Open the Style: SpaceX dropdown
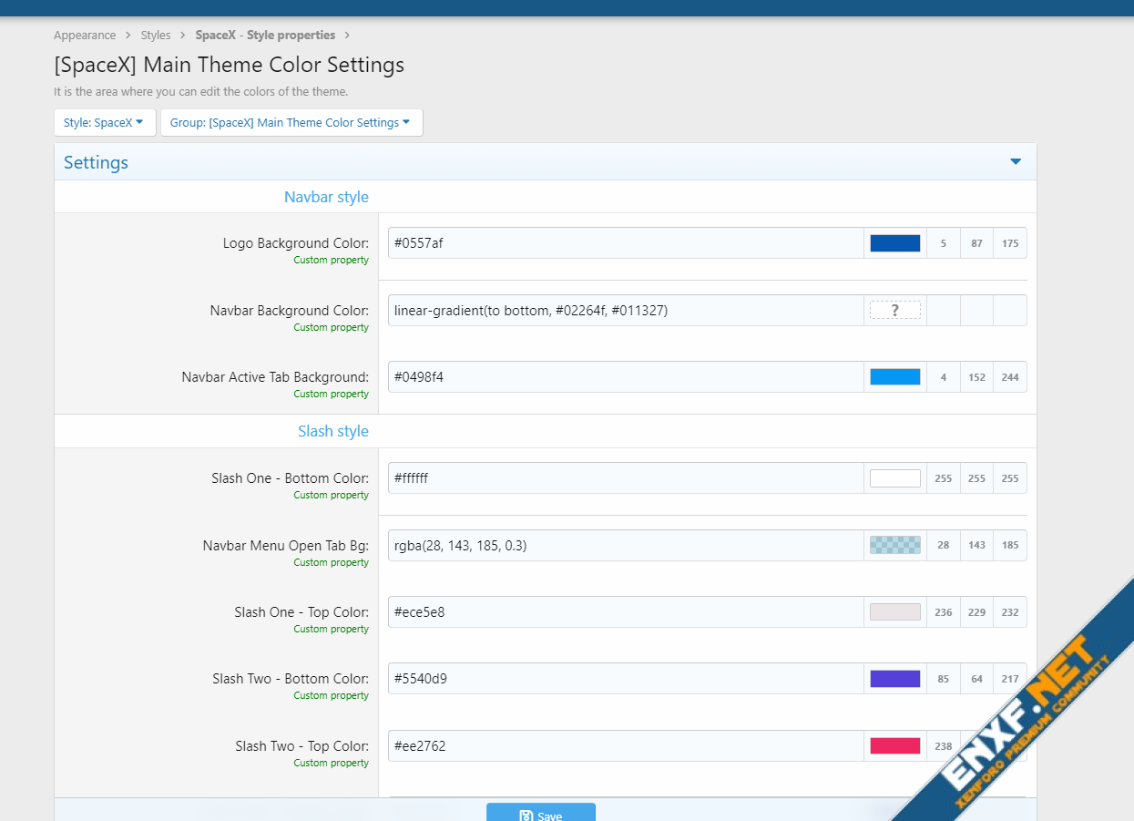The height and width of the screenshot is (821, 1134). [104, 123]
